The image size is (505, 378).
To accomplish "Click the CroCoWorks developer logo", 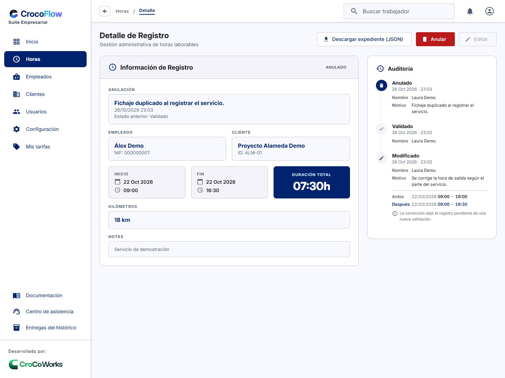I will [x=35, y=364].
